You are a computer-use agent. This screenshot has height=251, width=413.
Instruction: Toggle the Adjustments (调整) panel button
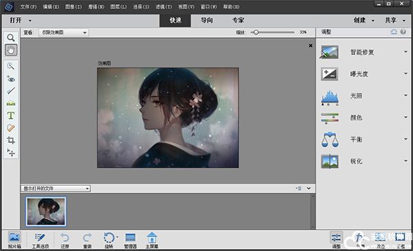(x=337, y=240)
